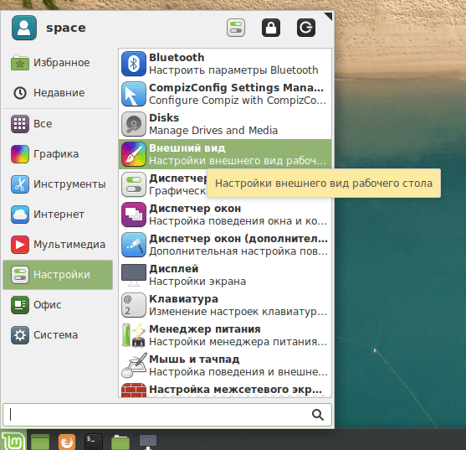Click 'Дополнительная настройка пов...' text
466x450 pixels.
click(x=238, y=251)
